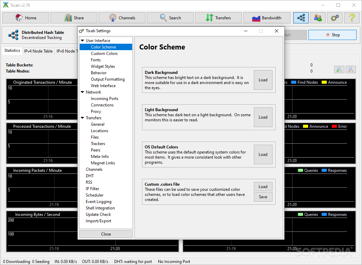362x265 pixels.
Task: Select Shell Integration in the settings tree
Action: pyautogui.click(x=100, y=208)
